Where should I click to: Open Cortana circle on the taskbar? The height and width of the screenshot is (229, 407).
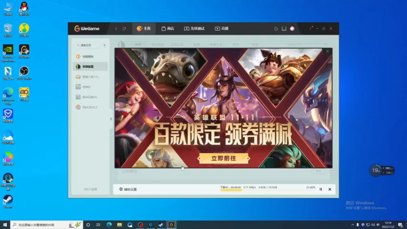[x=88, y=225]
